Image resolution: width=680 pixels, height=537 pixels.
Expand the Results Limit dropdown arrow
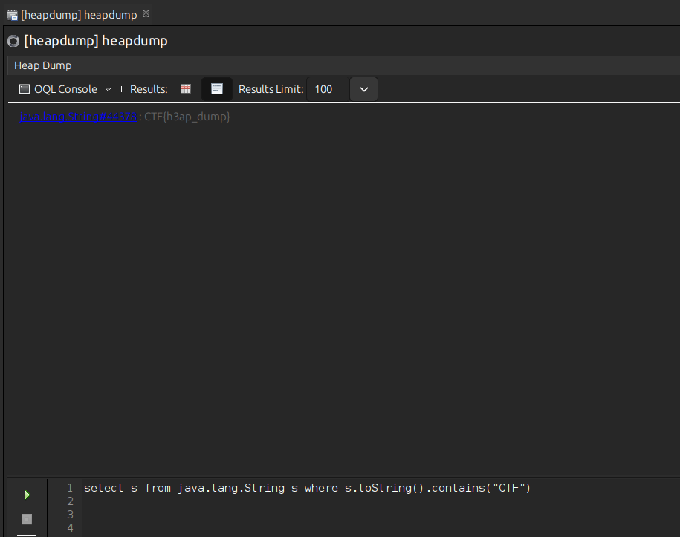click(x=364, y=89)
